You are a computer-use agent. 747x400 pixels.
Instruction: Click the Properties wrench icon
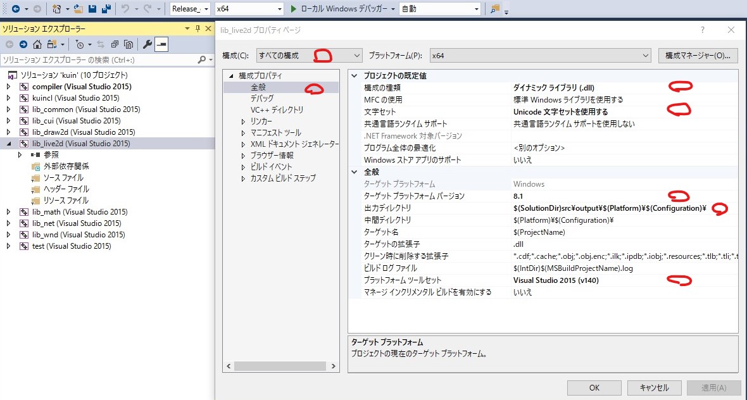pyautogui.click(x=147, y=44)
